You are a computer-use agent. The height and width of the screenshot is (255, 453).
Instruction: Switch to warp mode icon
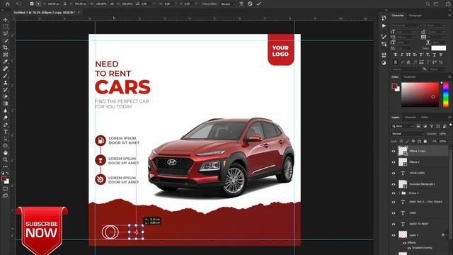[x=241, y=4]
